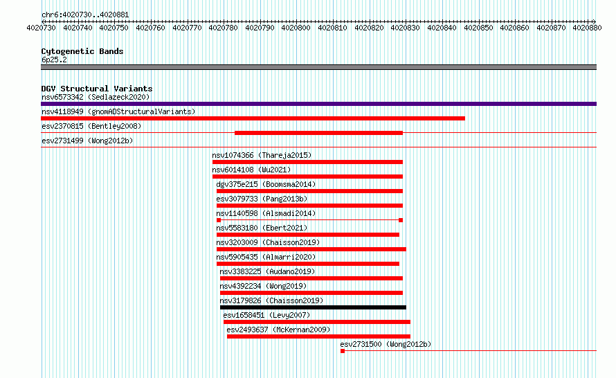Click the red esv3079733 variant bar
Viewport: 616px width, 378px height.
(309, 206)
